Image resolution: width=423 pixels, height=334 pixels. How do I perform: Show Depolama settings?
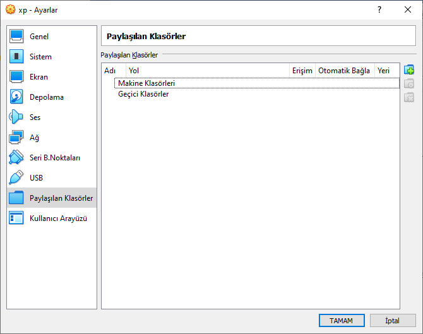point(46,97)
